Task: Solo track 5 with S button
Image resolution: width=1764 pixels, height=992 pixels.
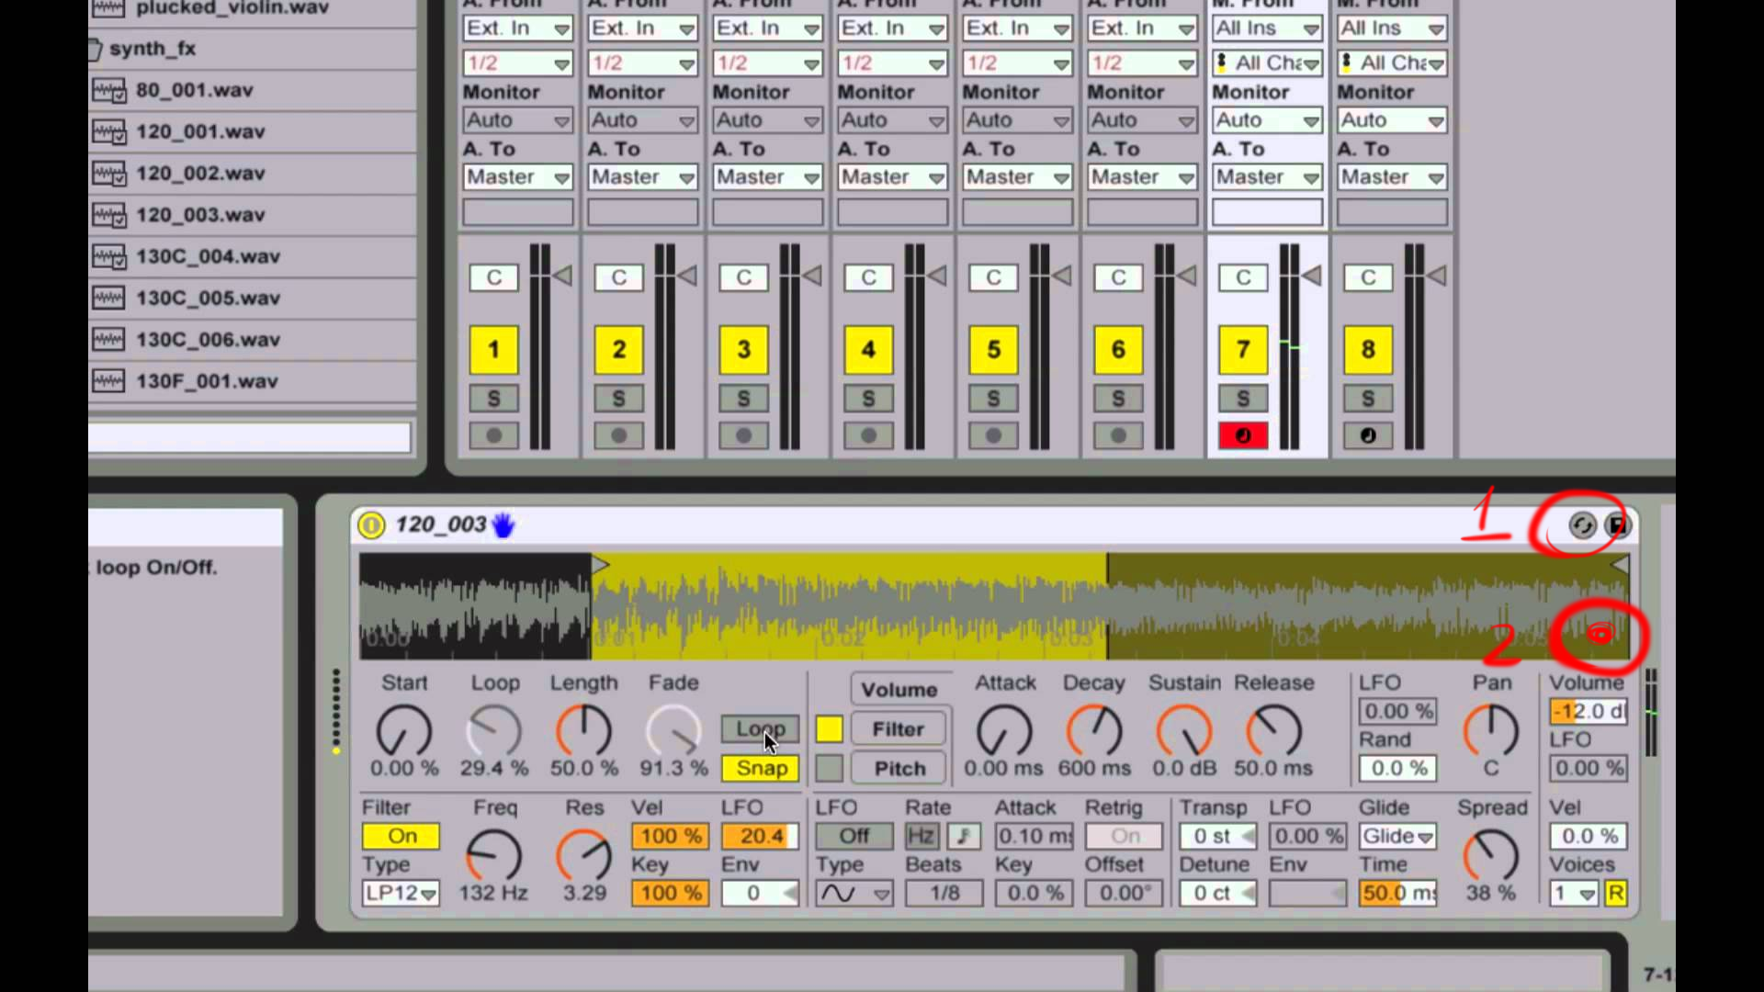Action: tap(993, 399)
